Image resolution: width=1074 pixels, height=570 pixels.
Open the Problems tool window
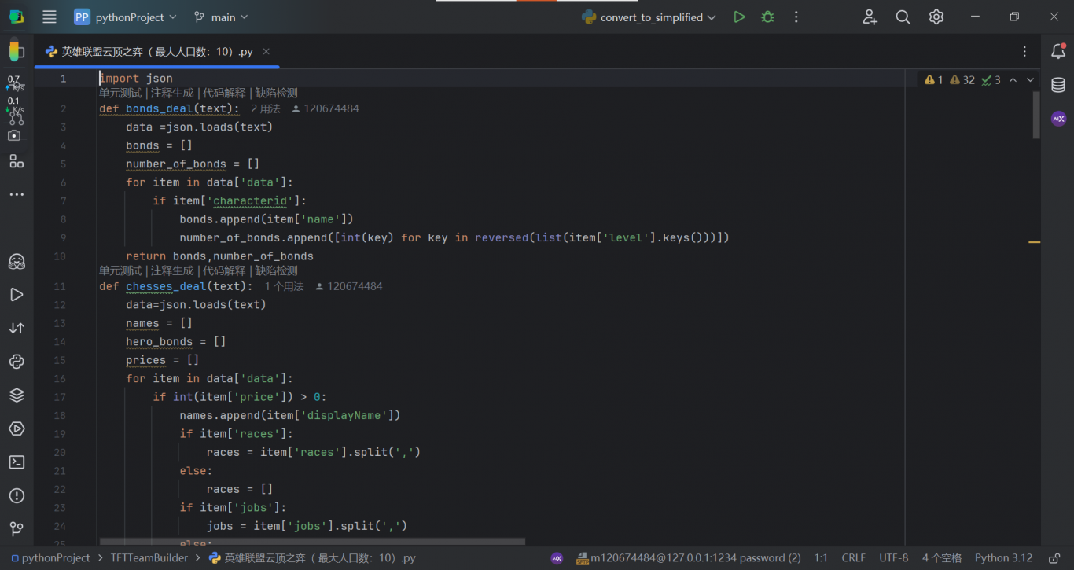[17, 496]
